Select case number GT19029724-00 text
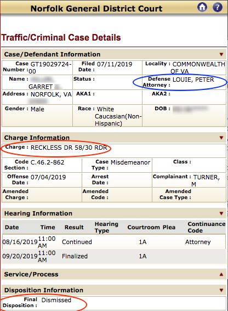 (x=50, y=67)
